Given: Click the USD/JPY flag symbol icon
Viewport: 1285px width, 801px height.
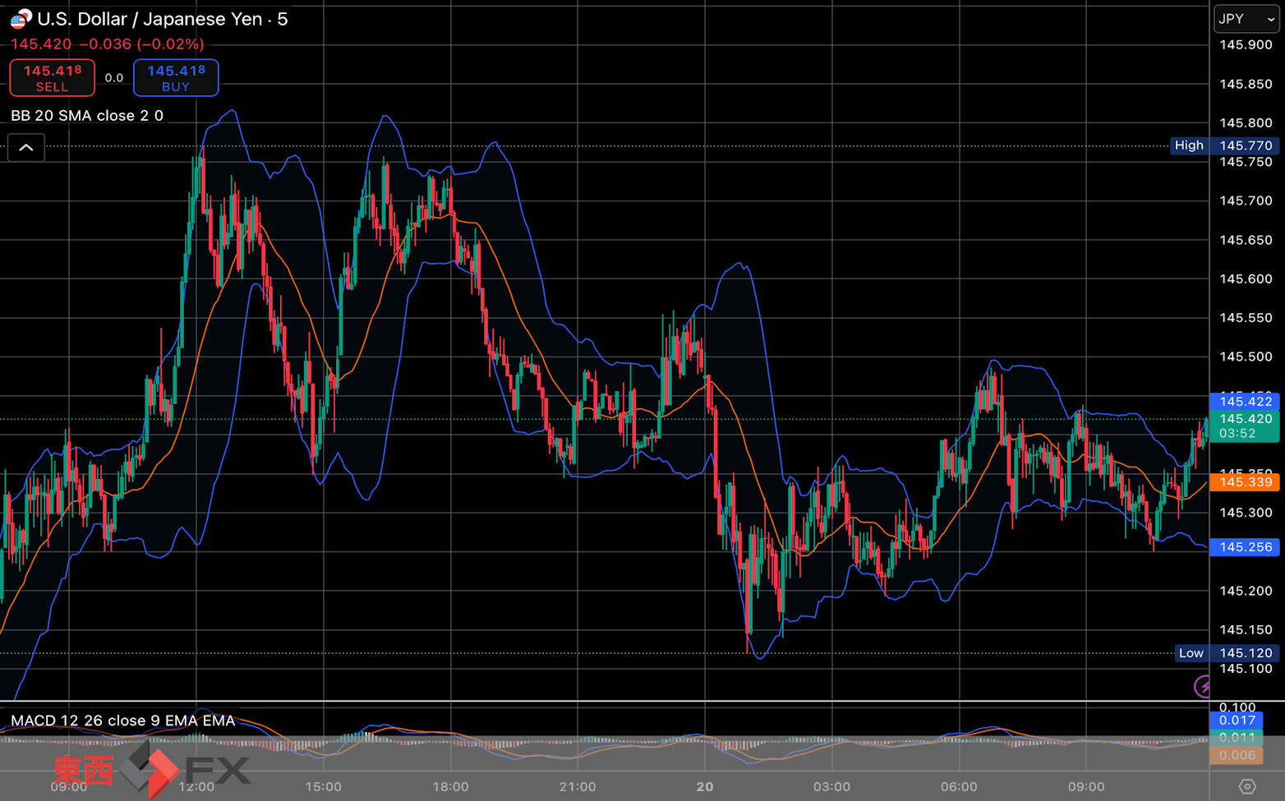Looking at the screenshot, I should tap(21, 19).
